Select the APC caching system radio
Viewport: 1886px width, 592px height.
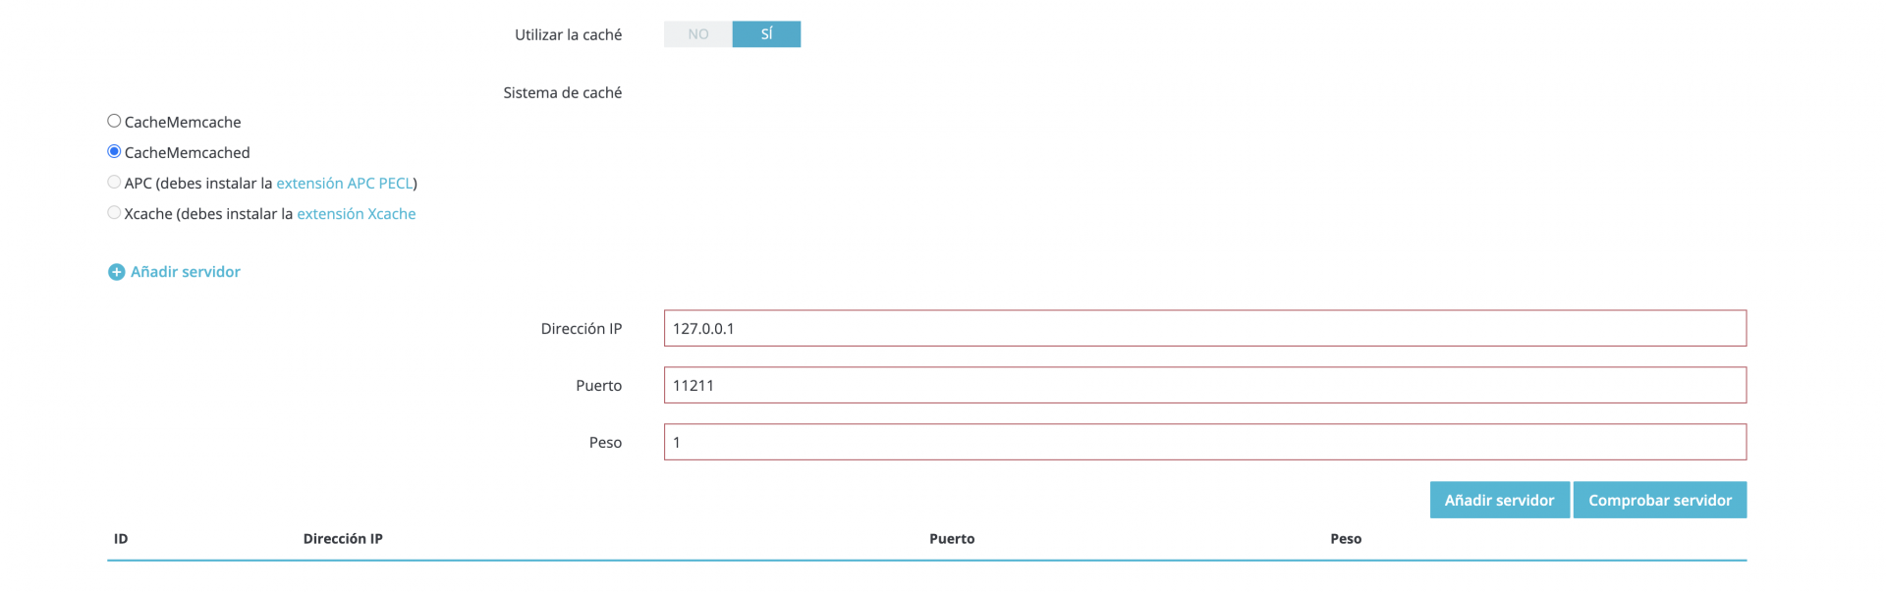pyautogui.click(x=114, y=182)
